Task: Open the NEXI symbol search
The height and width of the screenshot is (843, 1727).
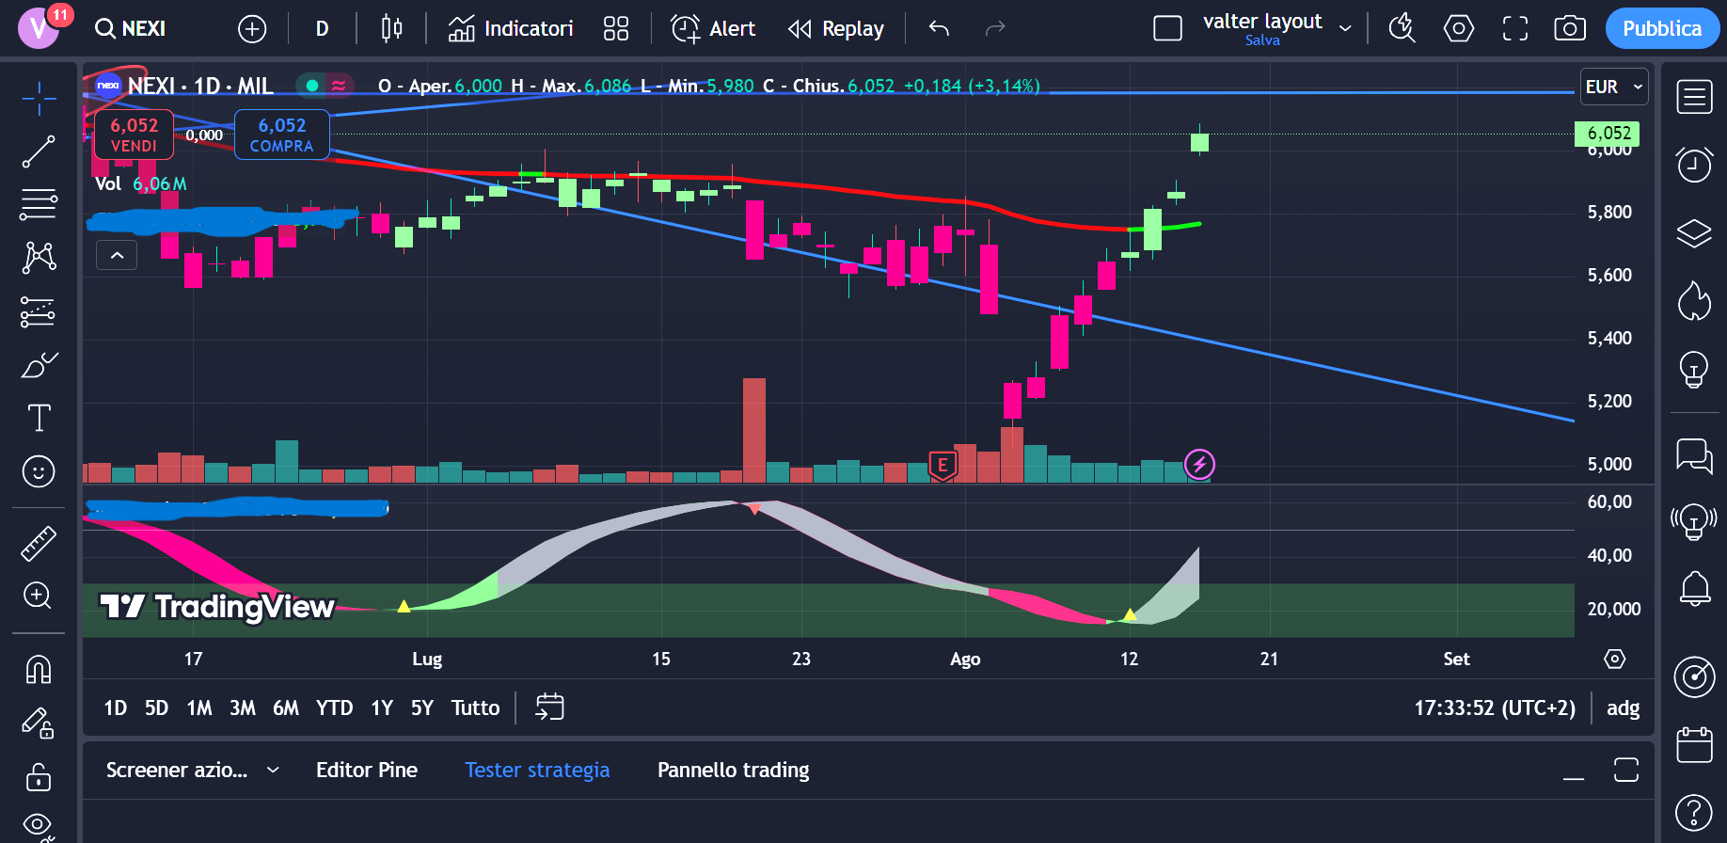Action: point(131,29)
